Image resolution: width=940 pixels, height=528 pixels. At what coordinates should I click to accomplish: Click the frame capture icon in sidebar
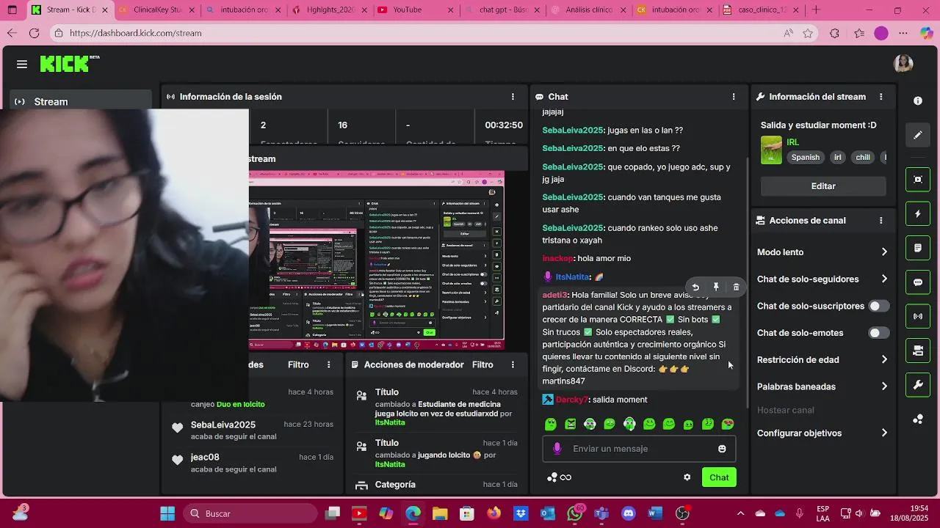click(x=918, y=180)
